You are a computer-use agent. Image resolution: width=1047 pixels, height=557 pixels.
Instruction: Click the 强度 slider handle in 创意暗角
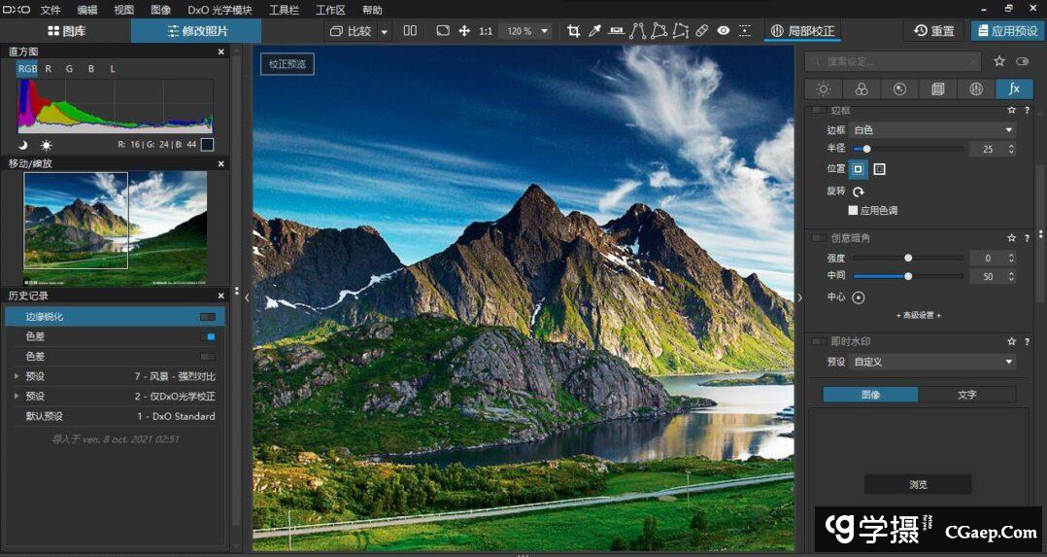[x=908, y=259]
